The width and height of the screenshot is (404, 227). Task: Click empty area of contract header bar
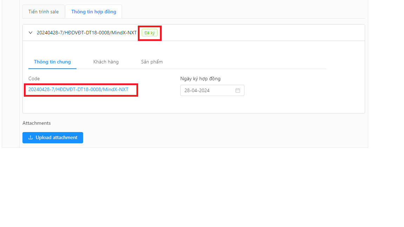pos(263,33)
